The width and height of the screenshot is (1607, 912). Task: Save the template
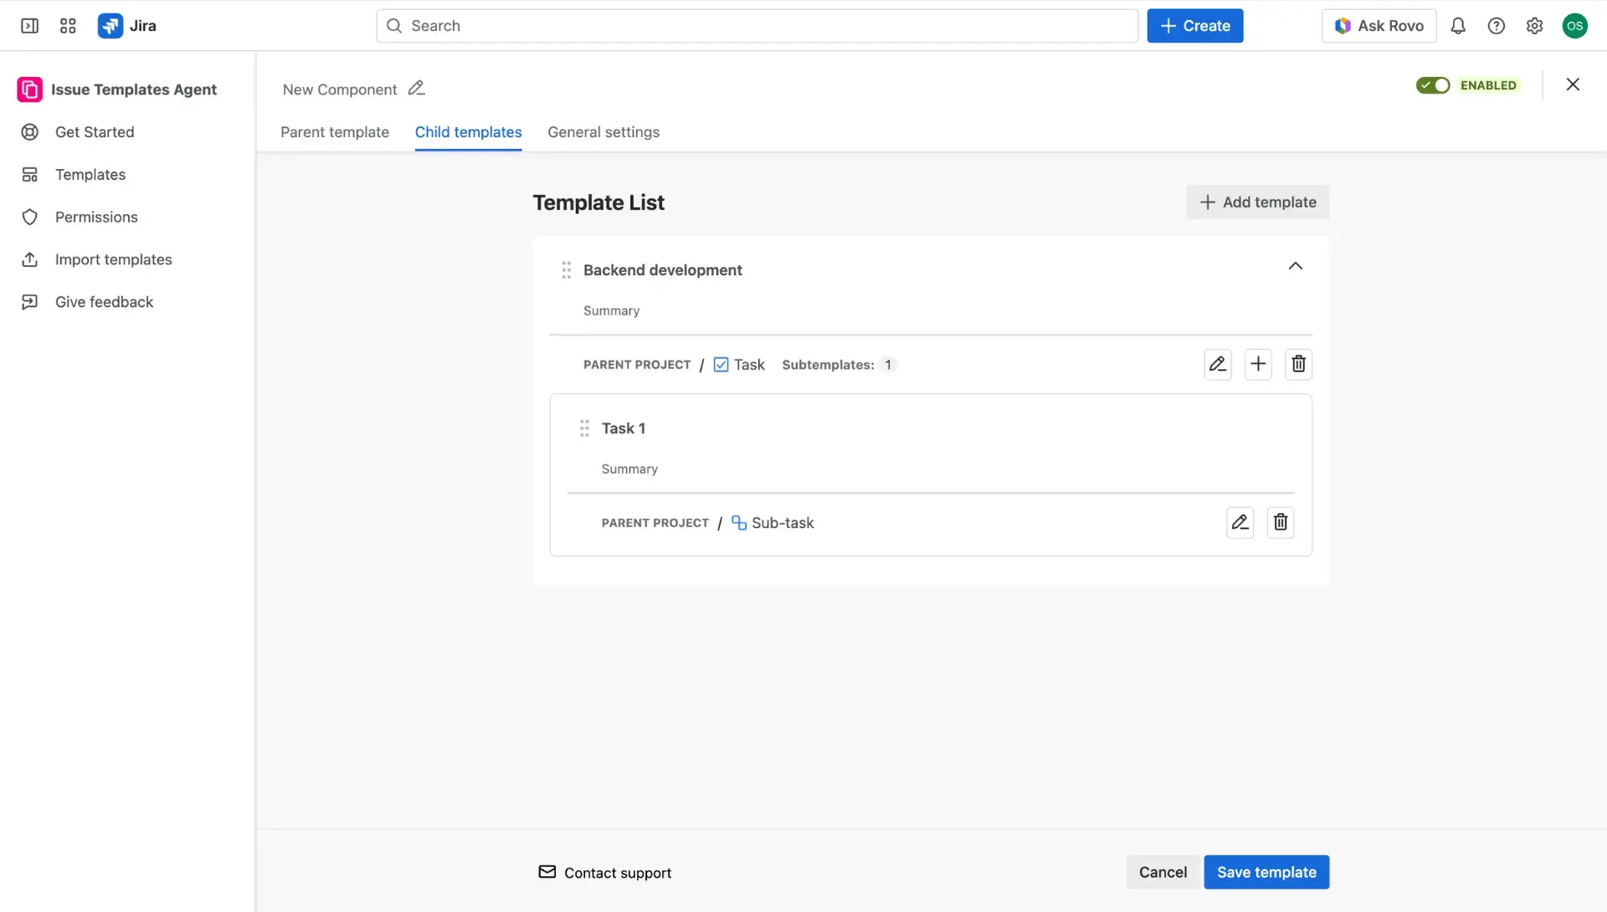tap(1266, 872)
